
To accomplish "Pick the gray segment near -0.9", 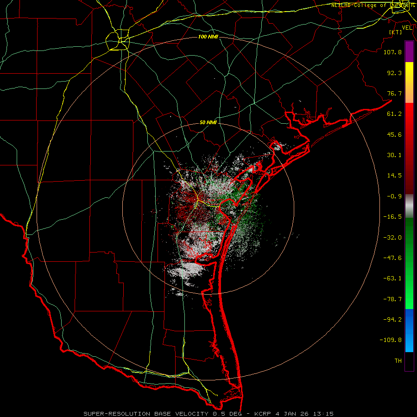I will tap(409, 206).
